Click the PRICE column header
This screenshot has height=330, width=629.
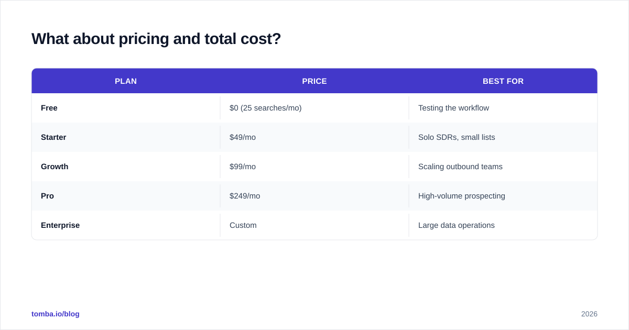314,81
